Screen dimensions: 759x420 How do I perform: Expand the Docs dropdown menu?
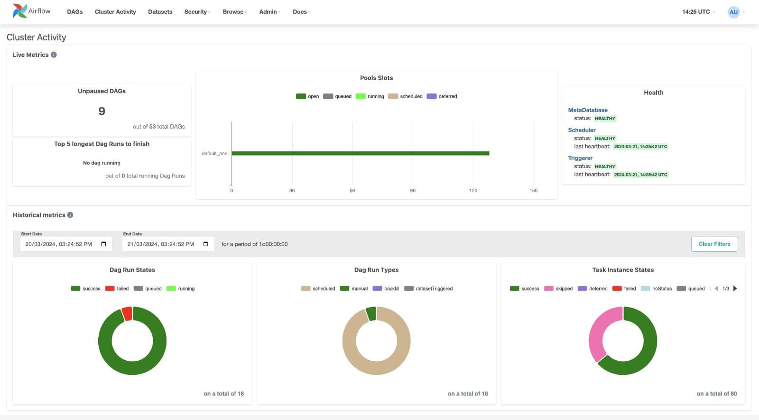302,12
